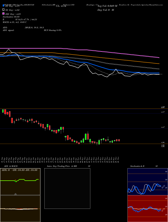This screenshot has width=168, height=222.
Task: Select the '50 Day = 4.32' legend label
Action: [x=12, y=10]
